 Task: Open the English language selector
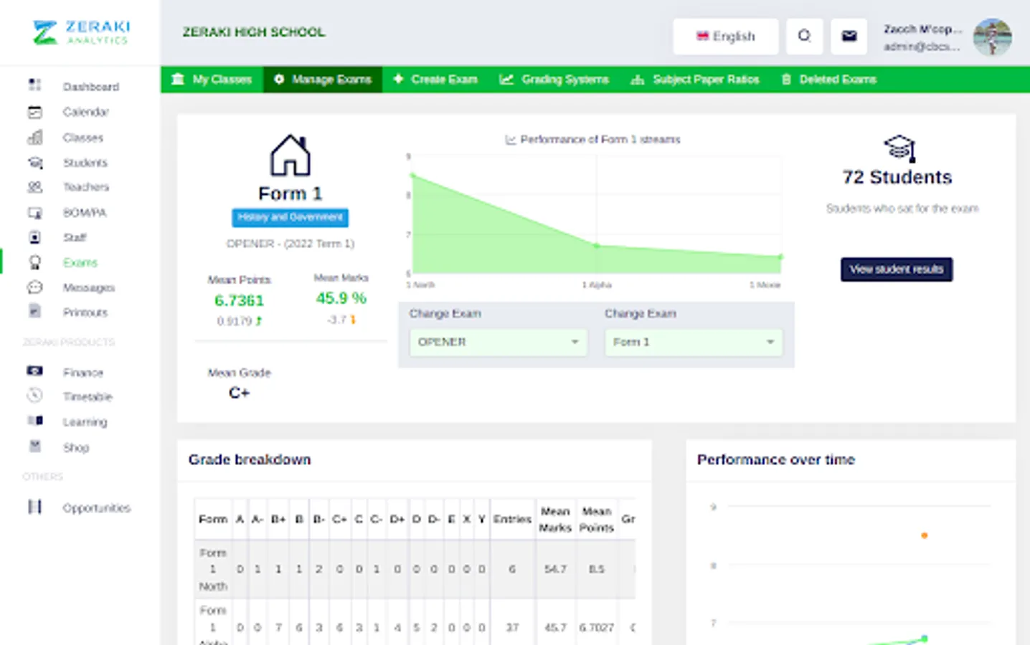(725, 36)
